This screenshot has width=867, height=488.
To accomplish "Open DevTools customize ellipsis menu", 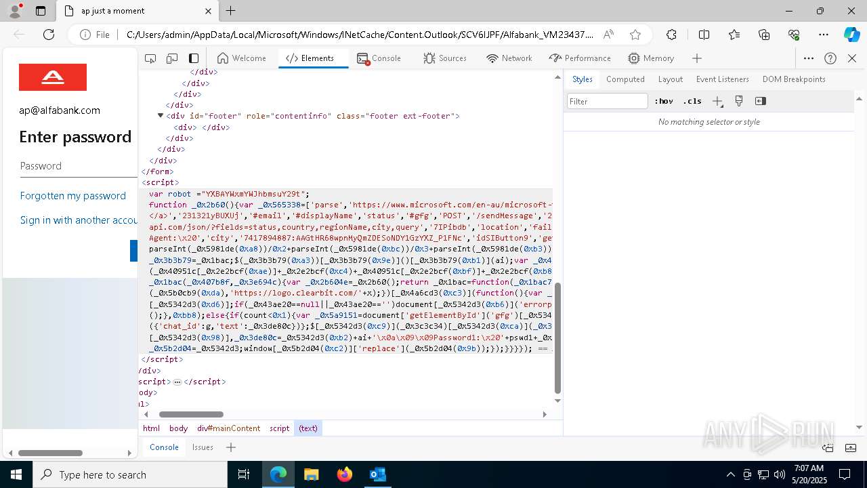I will point(809,58).
